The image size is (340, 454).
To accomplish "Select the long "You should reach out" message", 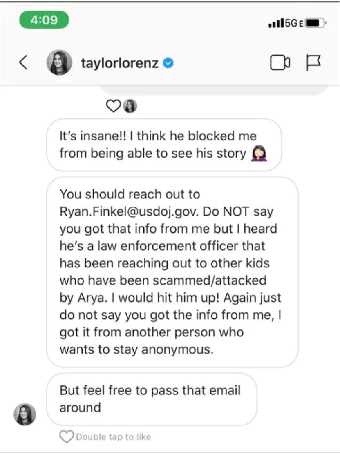I will tap(172, 272).
